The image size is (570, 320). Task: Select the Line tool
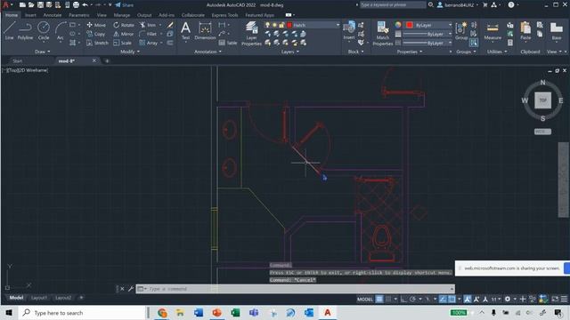[9, 30]
